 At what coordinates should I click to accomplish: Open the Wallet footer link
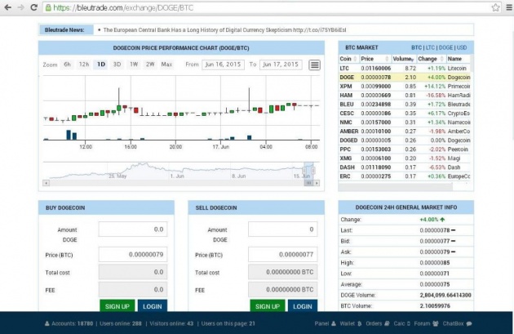coord(351,323)
